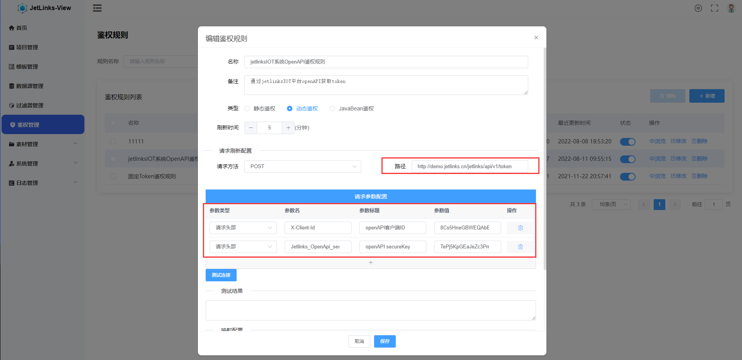Click the 名称 input field in dialog
The width and height of the screenshot is (742, 360).
(386, 62)
